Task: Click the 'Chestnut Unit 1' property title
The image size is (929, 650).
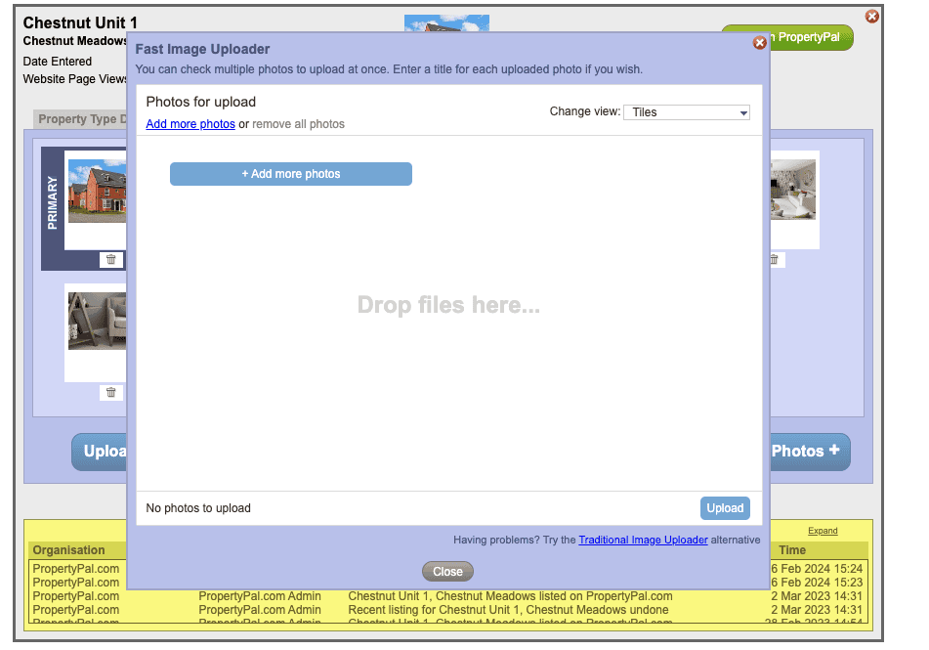Action: (x=80, y=22)
